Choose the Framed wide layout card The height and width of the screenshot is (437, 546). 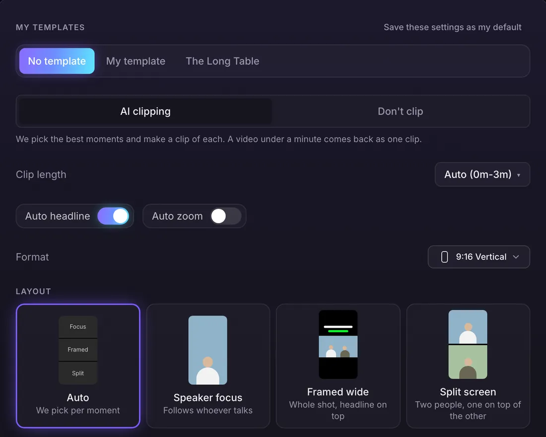click(x=338, y=366)
